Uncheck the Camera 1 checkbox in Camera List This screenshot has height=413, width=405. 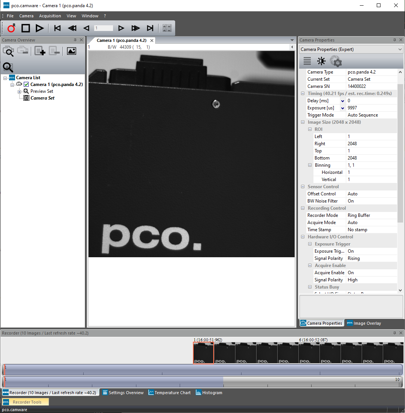[x=26, y=84]
